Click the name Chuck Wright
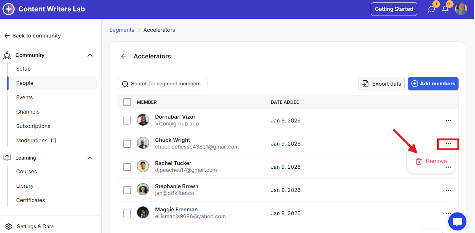This screenshot has height=233, width=475. coord(172,140)
